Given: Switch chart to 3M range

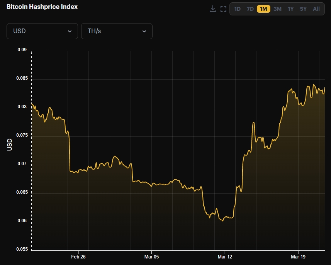Looking at the screenshot, I should point(277,9).
